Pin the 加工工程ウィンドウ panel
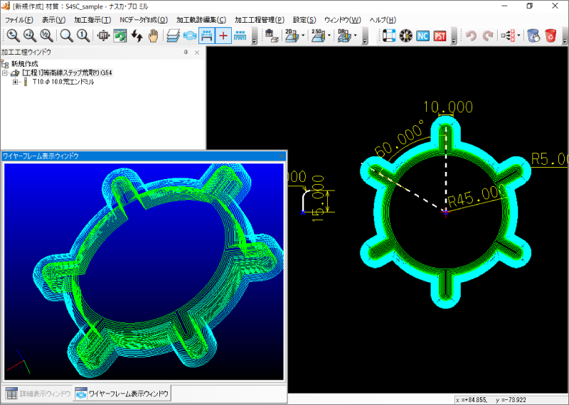The width and height of the screenshot is (569, 405). click(x=186, y=53)
